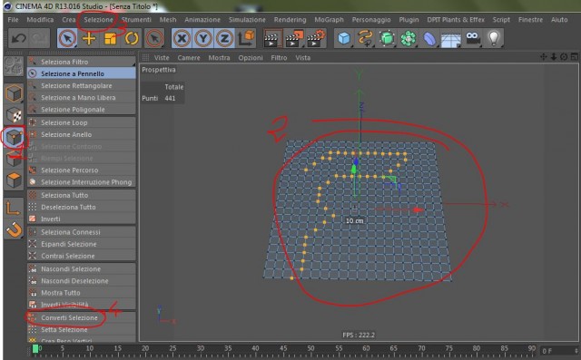The image size is (581, 360).
Task: Open the Opzioni viewport menu
Action: click(x=251, y=58)
